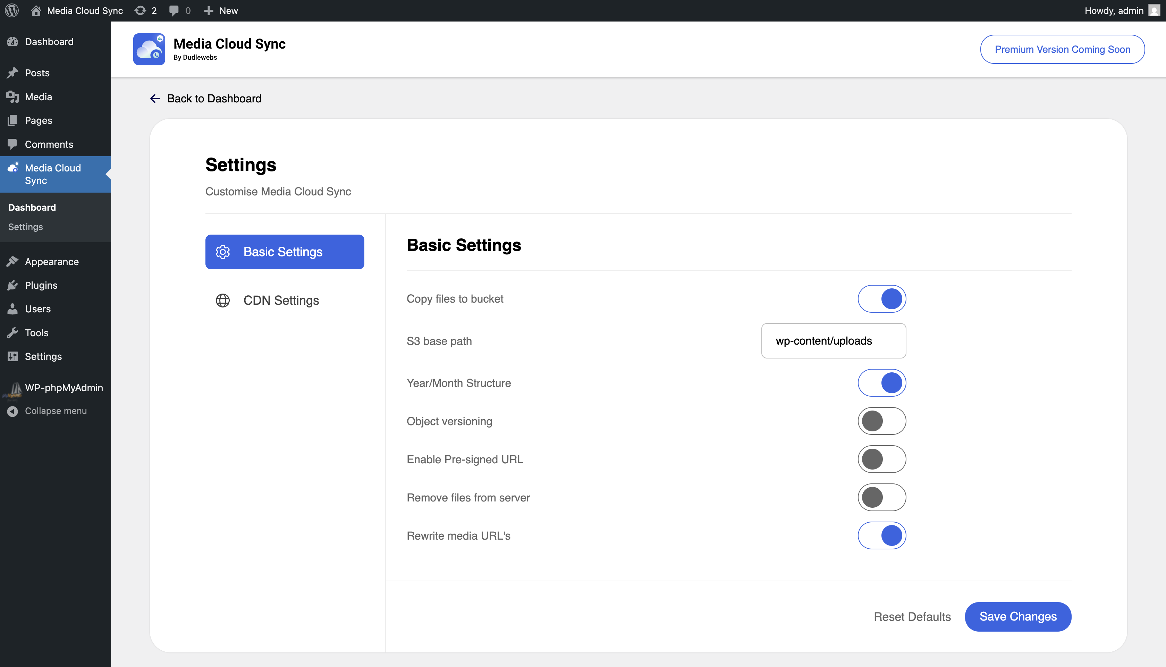The height and width of the screenshot is (667, 1166).
Task: Click Premium Version Coming Soon button
Action: [1062, 49]
